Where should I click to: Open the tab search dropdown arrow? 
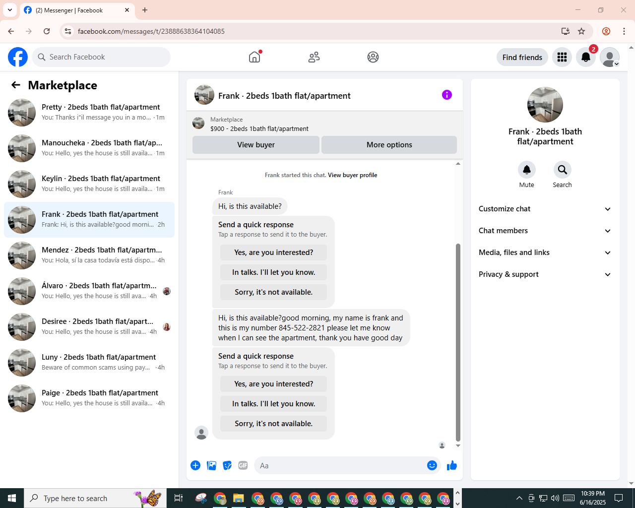point(9,10)
